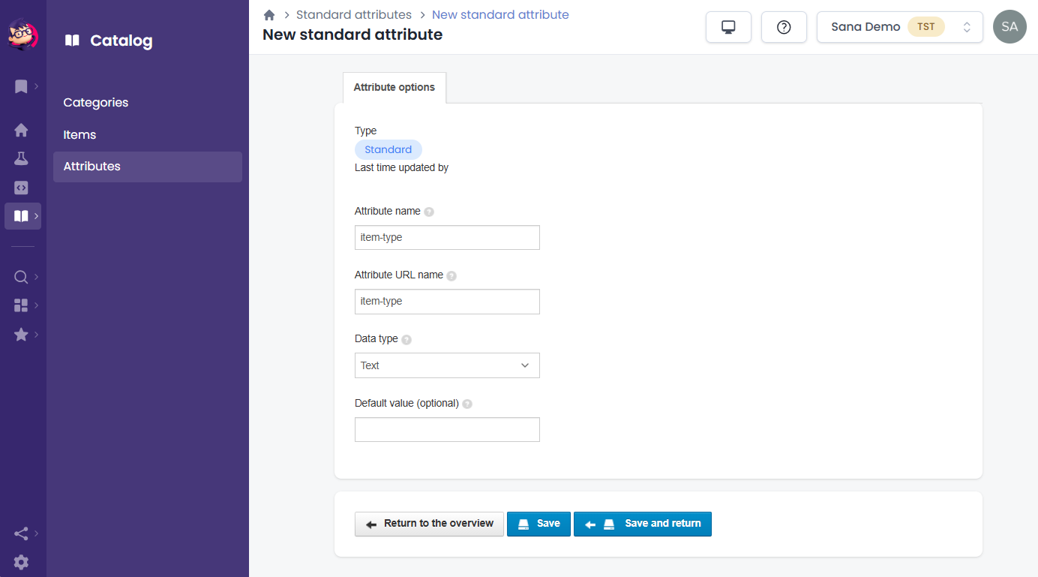Click the Sana mascot logo

click(x=22, y=35)
